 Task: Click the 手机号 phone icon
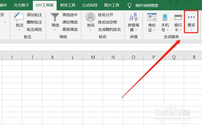point(165,17)
